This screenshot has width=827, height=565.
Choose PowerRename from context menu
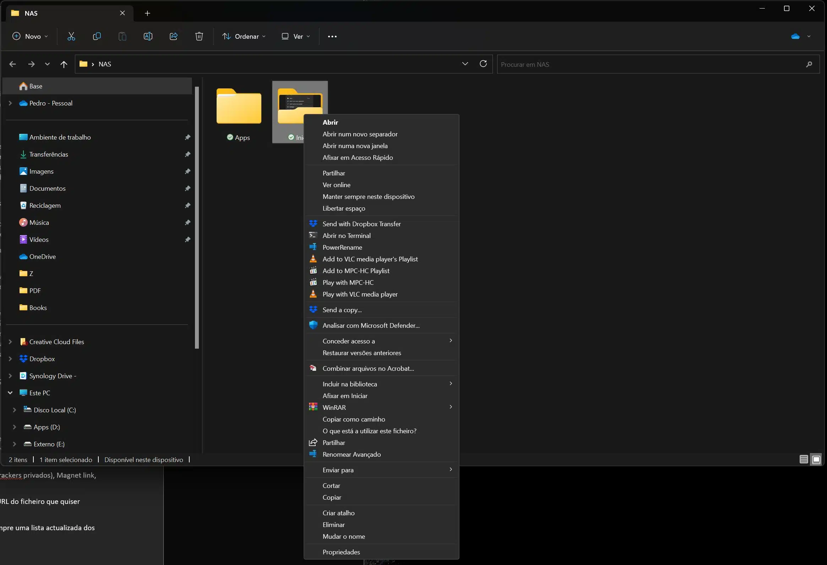click(x=342, y=247)
